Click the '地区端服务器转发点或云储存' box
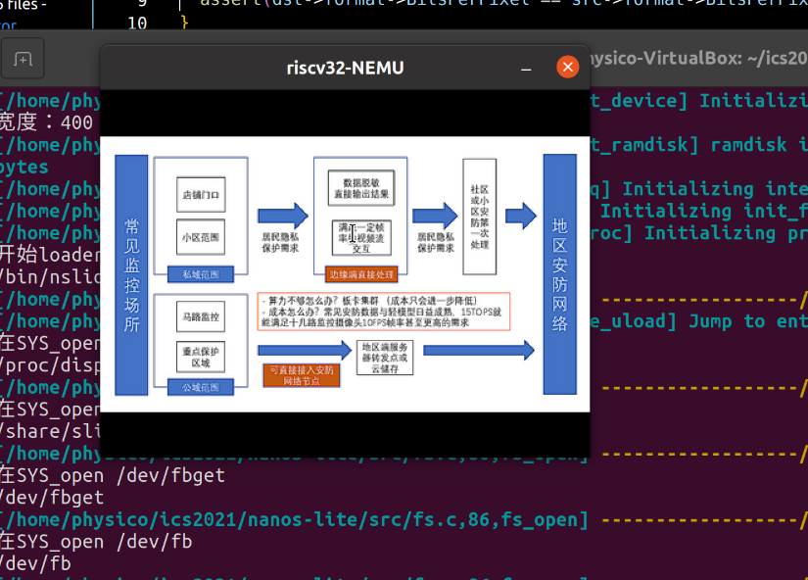Viewport: 808px width, 580px height. (x=385, y=358)
